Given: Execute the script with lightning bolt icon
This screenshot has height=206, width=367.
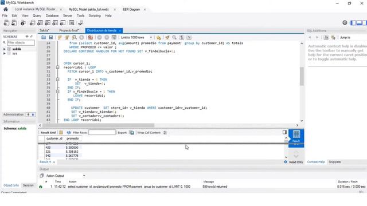Looking at the screenshot, I should pyautogui.click(x=60, y=37).
